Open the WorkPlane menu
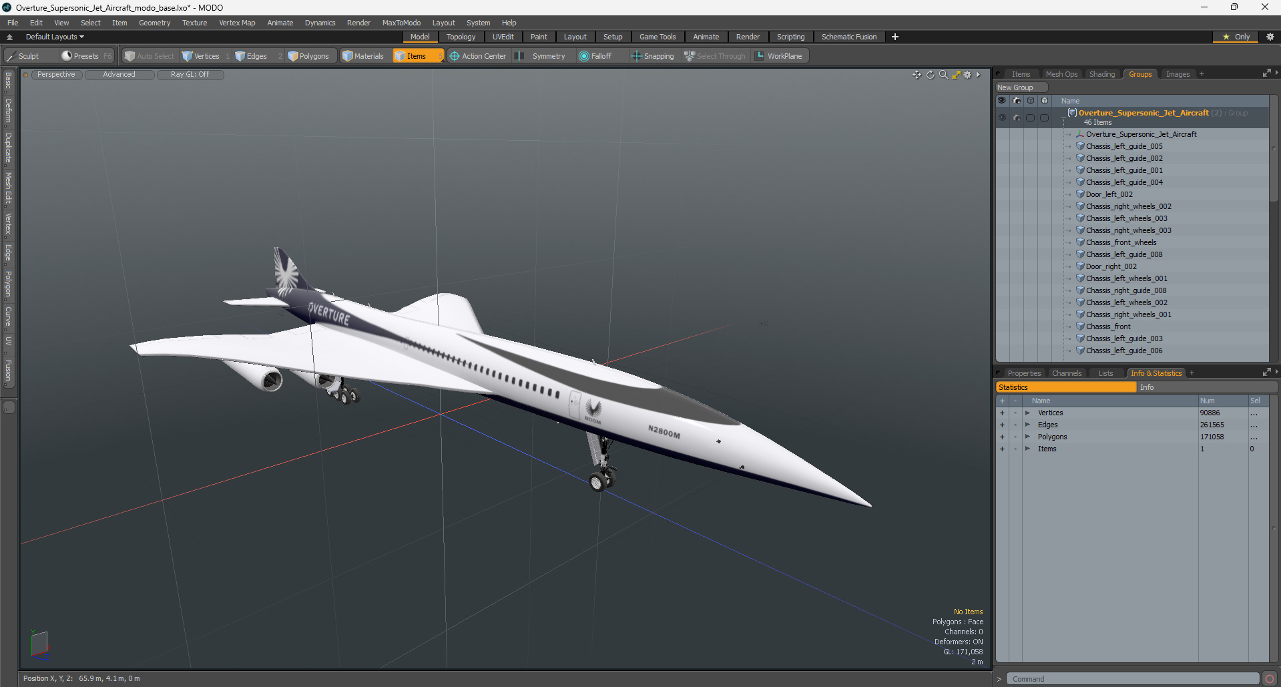 779,56
